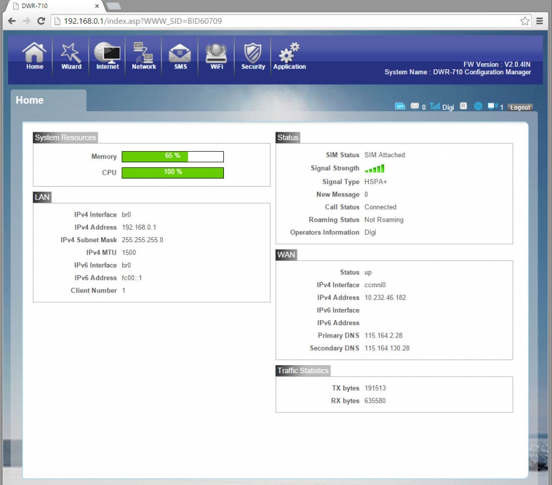Click the SIM Attached status value

(x=385, y=155)
